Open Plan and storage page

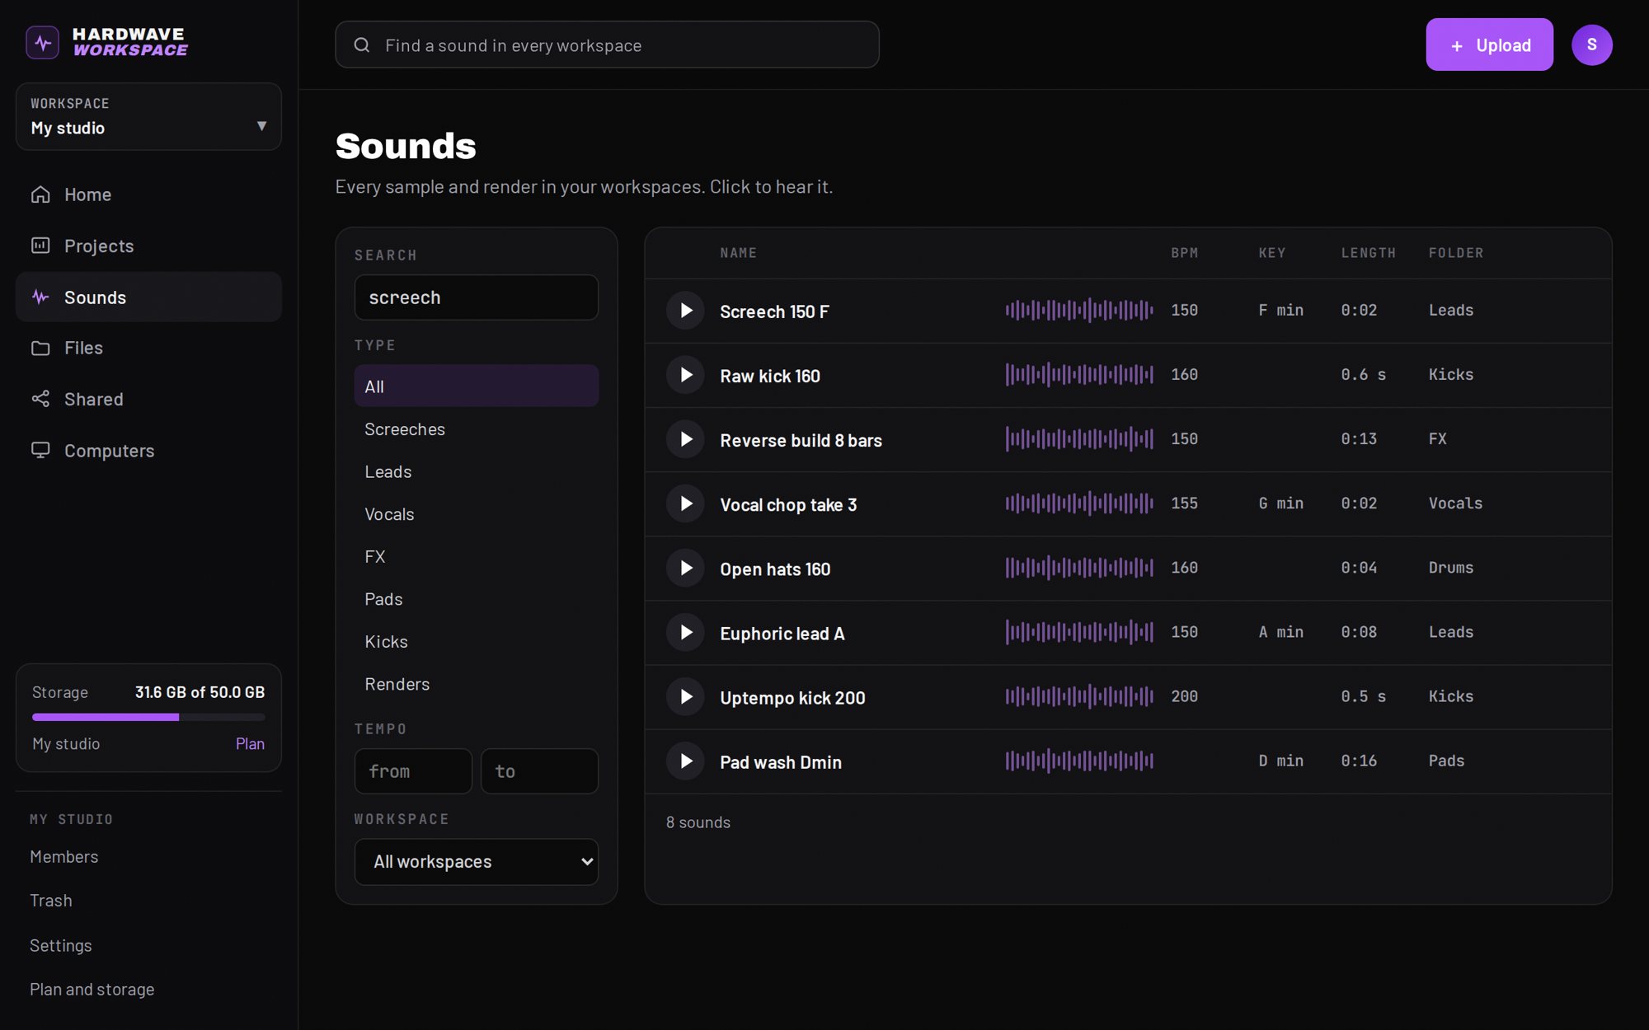click(x=92, y=990)
